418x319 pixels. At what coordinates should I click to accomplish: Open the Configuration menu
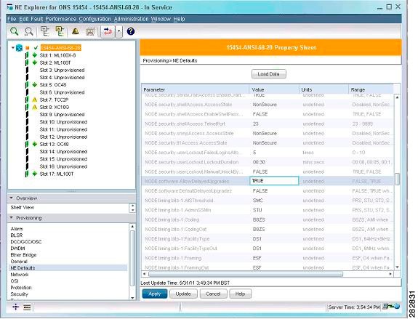pyautogui.click(x=95, y=19)
